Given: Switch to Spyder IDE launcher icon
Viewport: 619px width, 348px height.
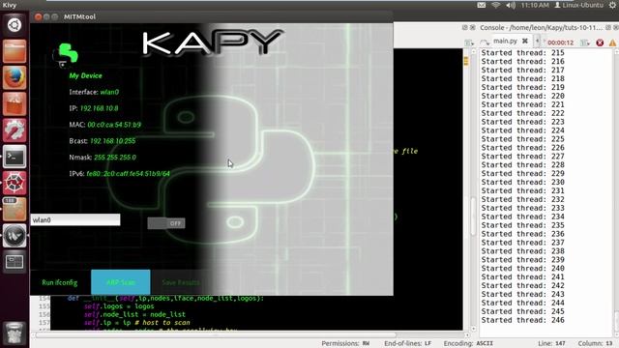Looking at the screenshot, I should click(15, 183).
